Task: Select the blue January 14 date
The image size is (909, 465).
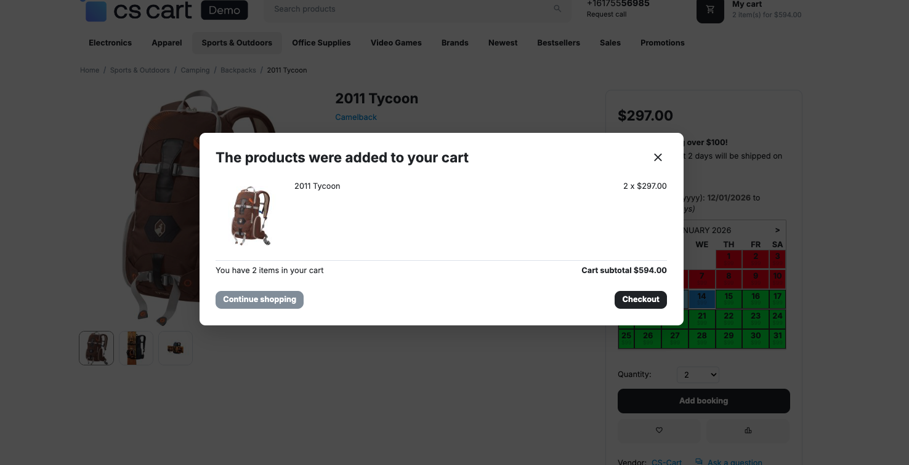Action: click(x=701, y=299)
